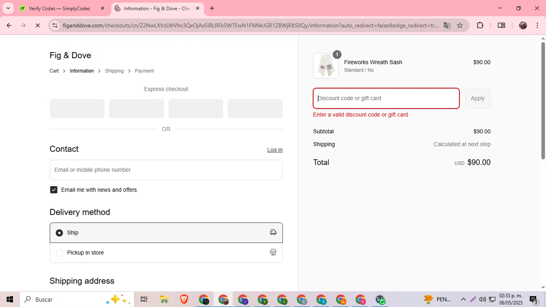Close the Information Fig & Dove tab
Image resolution: width=546 pixels, height=307 pixels.
[198, 8]
